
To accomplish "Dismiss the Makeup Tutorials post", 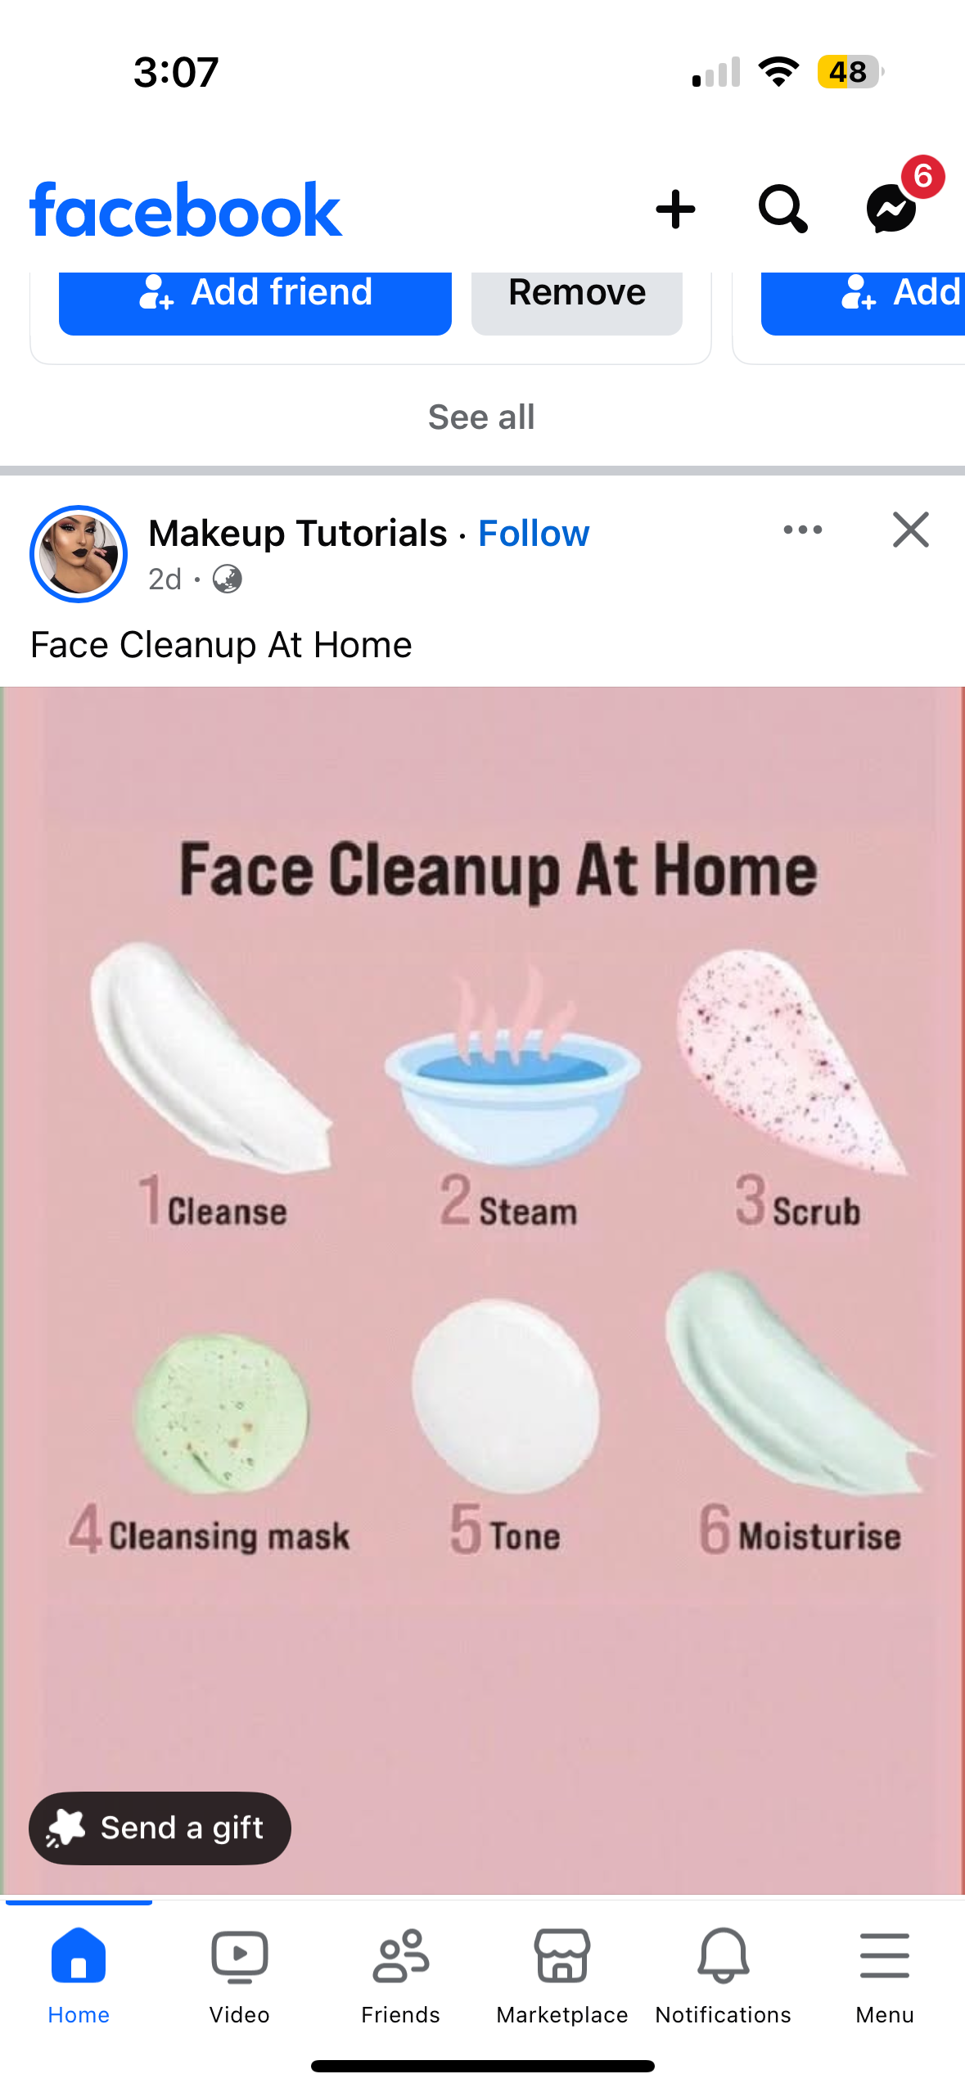I will (x=910, y=530).
